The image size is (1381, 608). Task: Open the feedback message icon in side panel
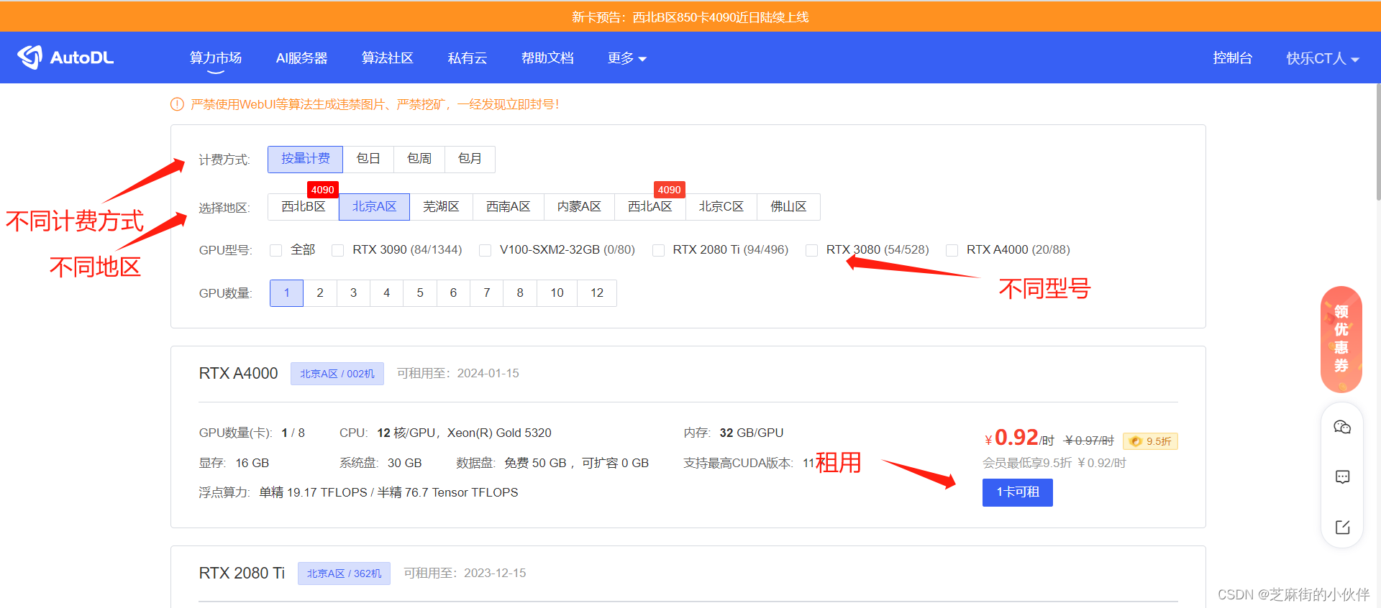[x=1342, y=477]
